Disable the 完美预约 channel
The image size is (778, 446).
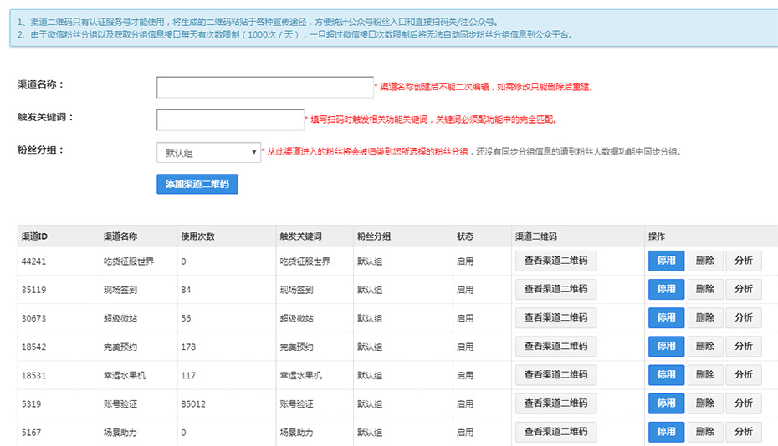coord(666,347)
